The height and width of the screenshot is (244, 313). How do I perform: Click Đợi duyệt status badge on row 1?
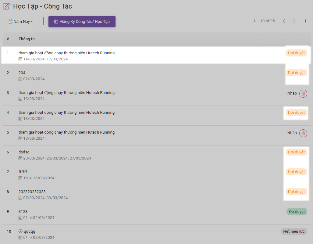296,53
